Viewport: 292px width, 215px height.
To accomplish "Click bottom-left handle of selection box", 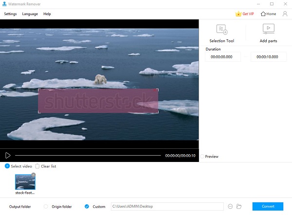I will click(39, 112).
